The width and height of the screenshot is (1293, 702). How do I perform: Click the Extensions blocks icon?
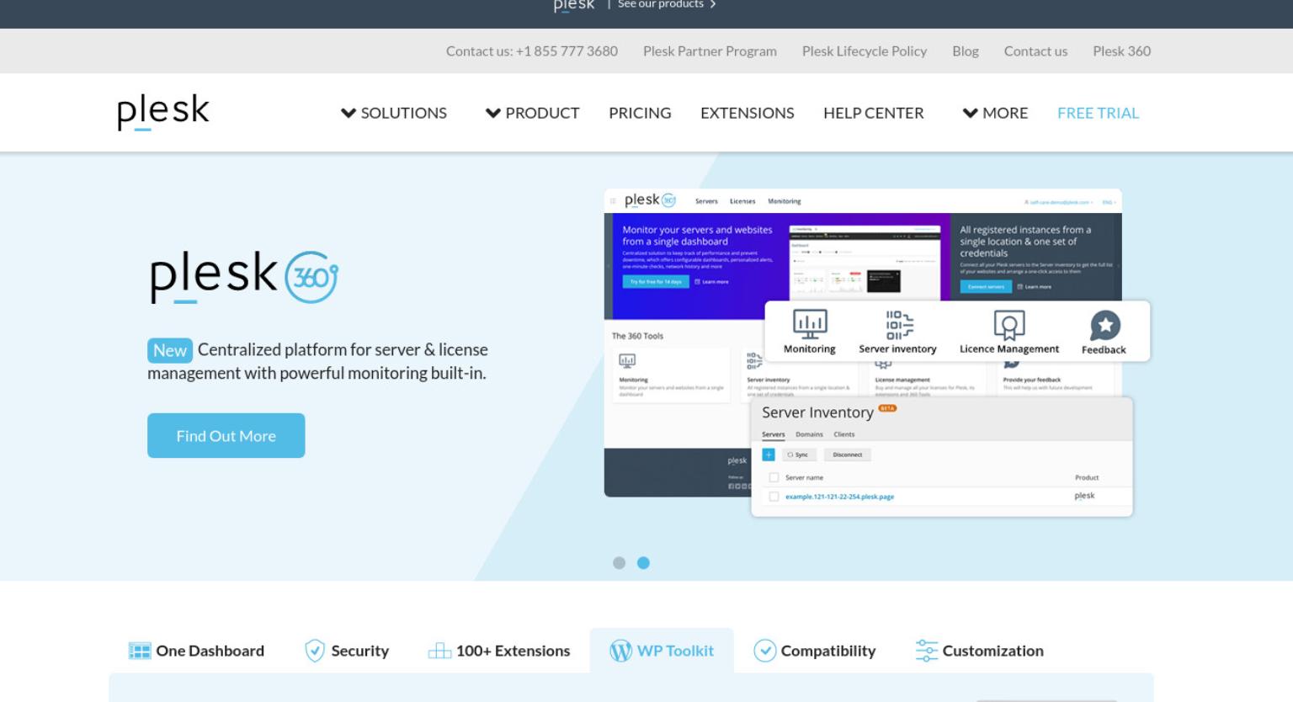(x=439, y=651)
